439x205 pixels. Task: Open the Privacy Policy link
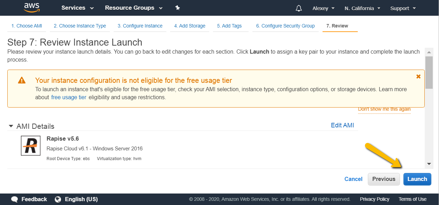[374, 199]
